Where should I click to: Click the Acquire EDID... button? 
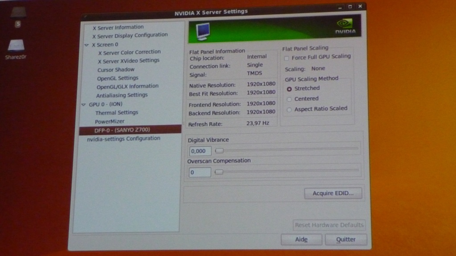tap(333, 193)
